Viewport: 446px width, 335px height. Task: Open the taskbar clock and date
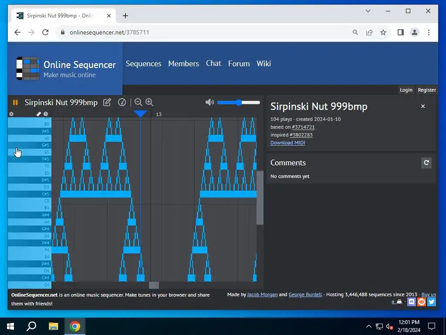click(409, 326)
